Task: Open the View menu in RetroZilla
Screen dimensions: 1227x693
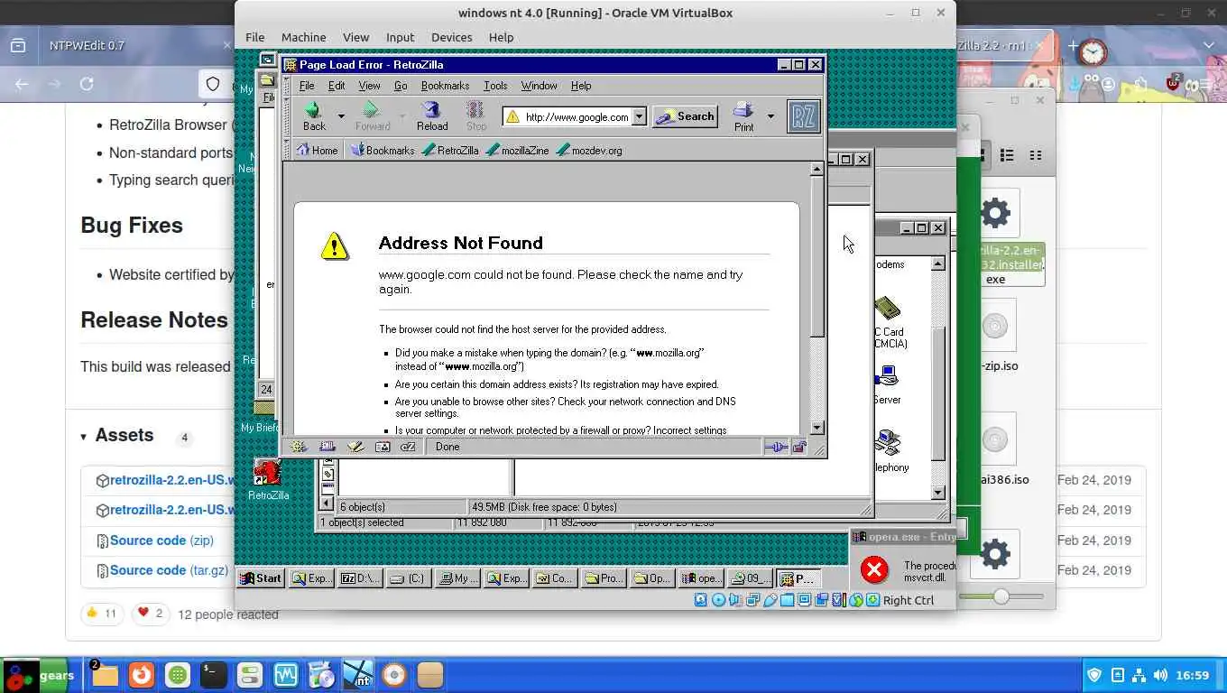Action: point(369,86)
